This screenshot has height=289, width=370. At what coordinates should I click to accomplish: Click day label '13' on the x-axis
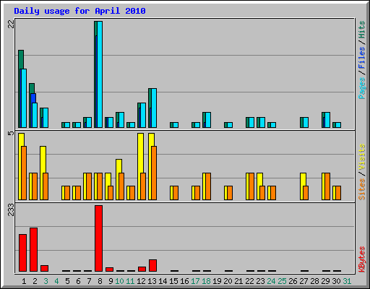pyautogui.click(x=152, y=281)
